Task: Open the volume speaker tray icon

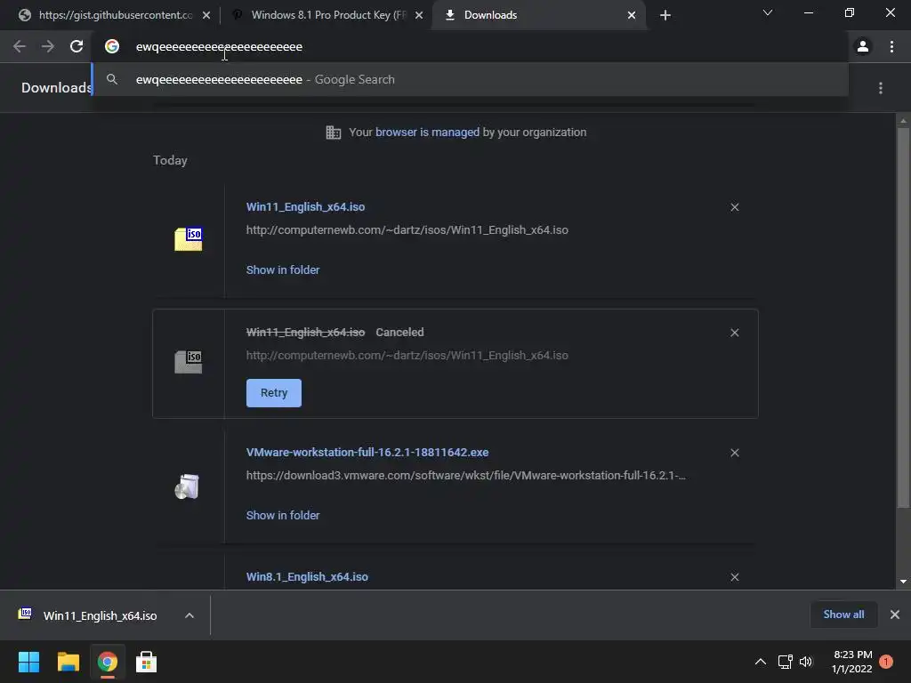Action: point(806,662)
